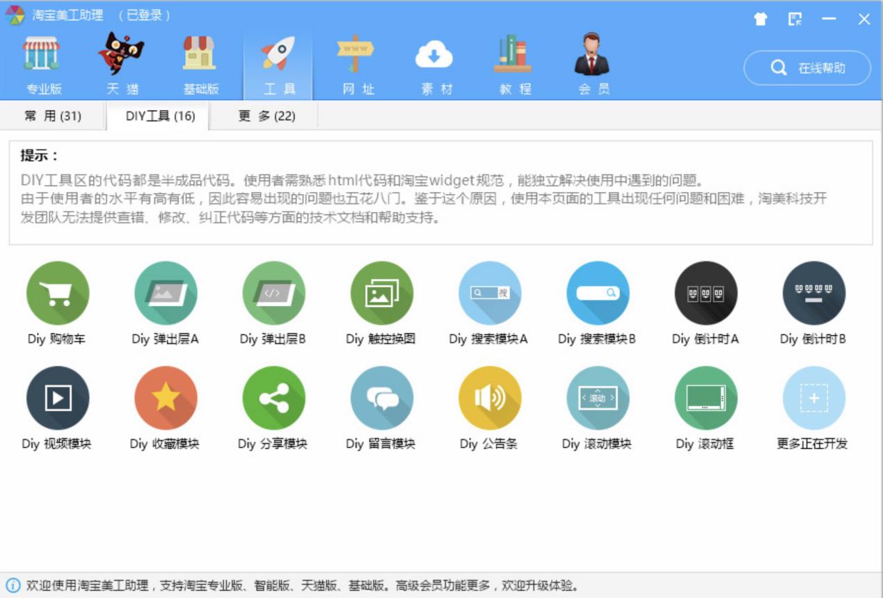883x598 pixels.
Task: Click the skin shirt icon in title bar
Action: 761,19
